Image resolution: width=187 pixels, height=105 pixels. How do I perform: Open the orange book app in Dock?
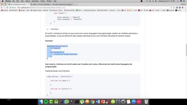point(87,102)
